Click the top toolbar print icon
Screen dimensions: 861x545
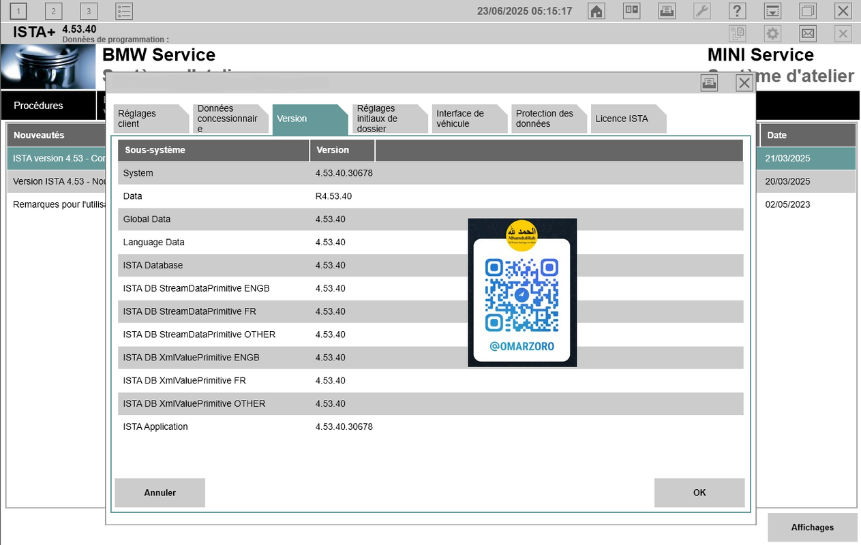[x=667, y=11]
